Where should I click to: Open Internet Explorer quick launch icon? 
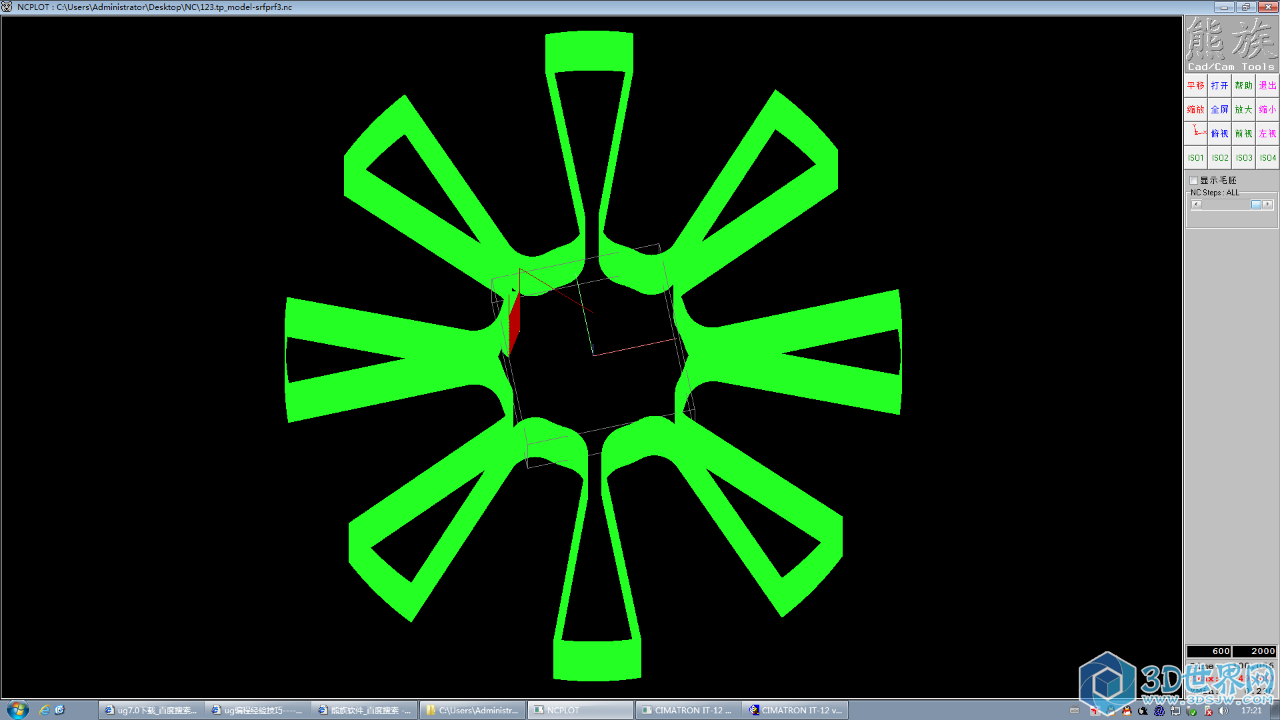[45, 710]
